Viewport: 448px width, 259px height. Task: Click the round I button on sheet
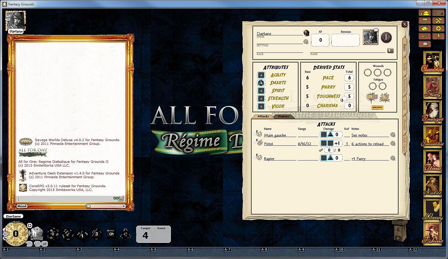click(x=386, y=37)
